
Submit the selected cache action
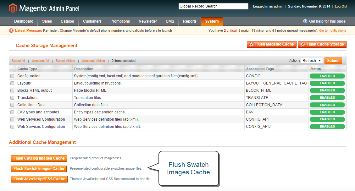pyautogui.click(x=333, y=61)
